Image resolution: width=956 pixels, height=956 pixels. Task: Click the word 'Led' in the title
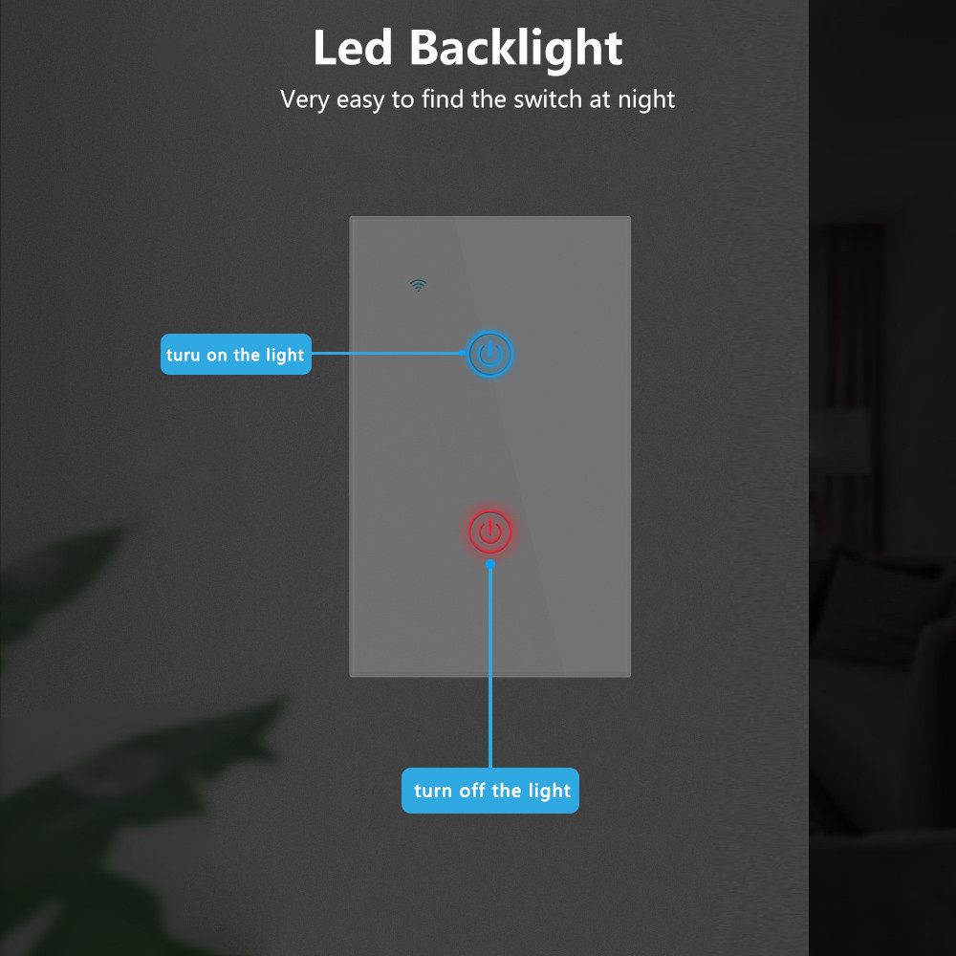click(353, 48)
